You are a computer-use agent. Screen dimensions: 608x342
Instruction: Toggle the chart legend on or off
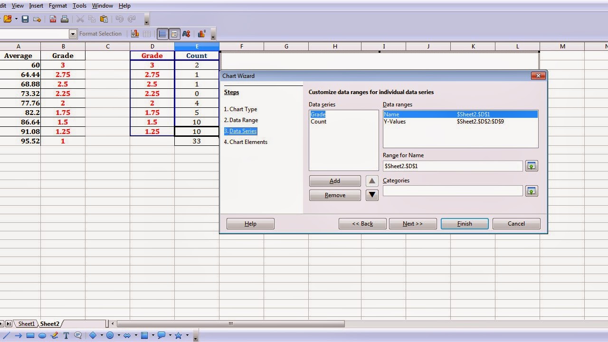173,34
